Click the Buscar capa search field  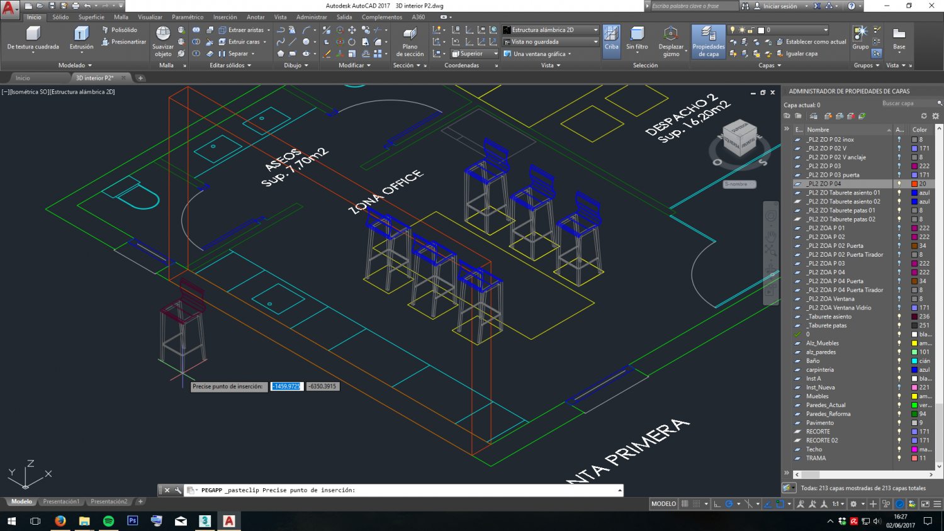(x=909, y=103)
